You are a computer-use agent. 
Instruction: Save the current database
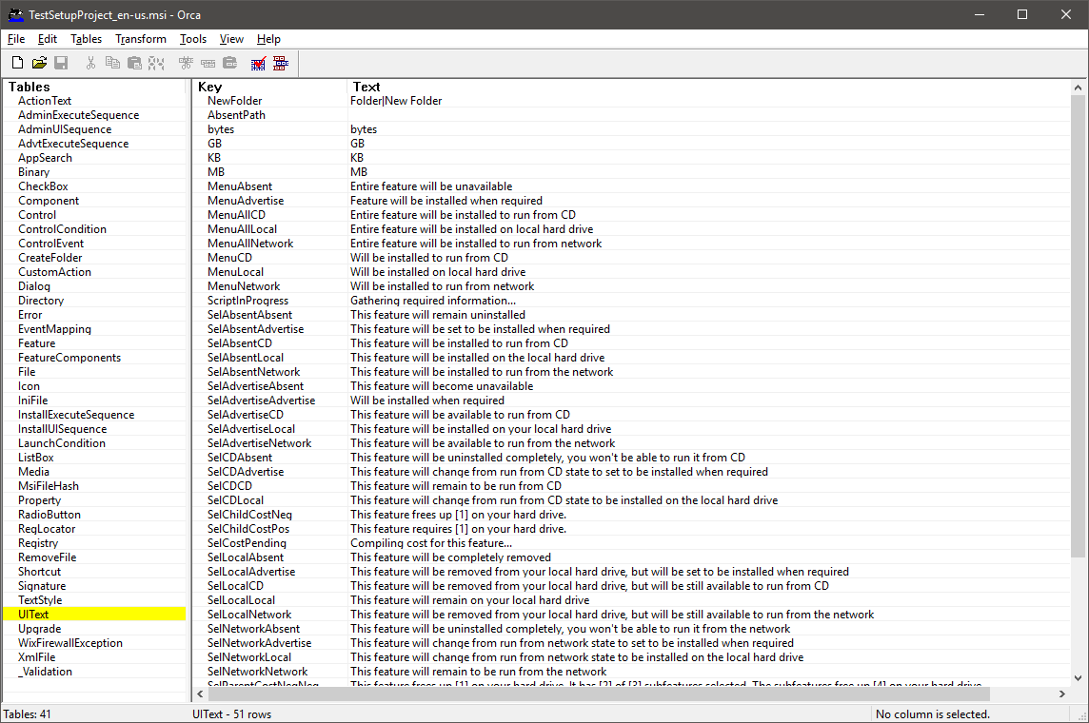61,62
